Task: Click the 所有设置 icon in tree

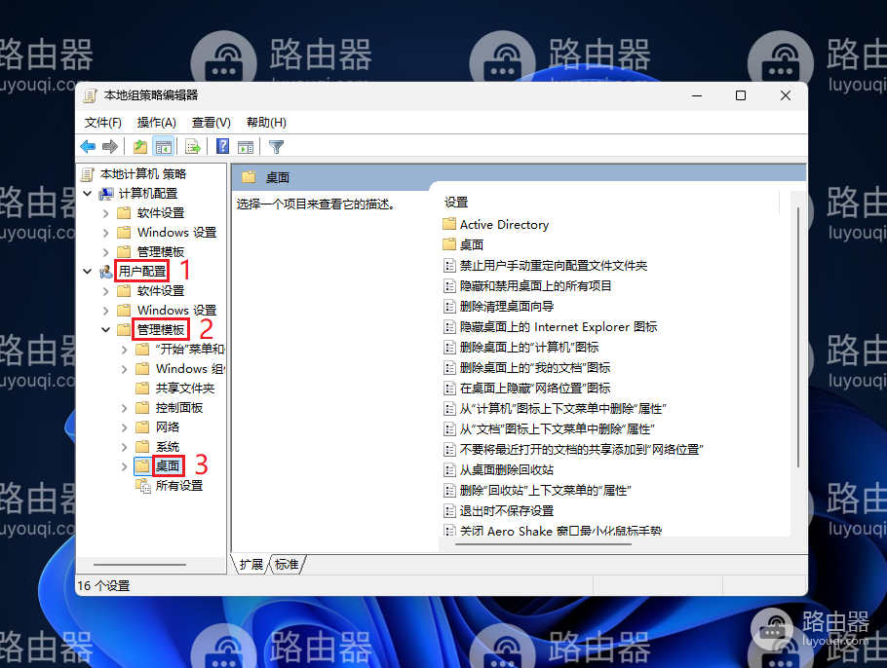Action: 142,486
